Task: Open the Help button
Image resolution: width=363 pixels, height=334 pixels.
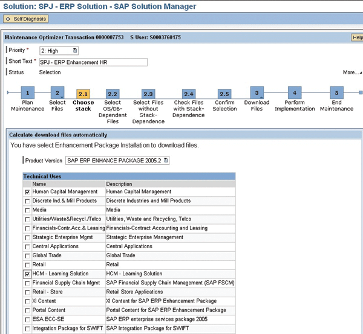Action: pos(357,37)
